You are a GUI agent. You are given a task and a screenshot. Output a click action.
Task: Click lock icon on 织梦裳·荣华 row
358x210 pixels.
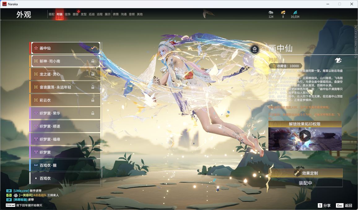point(93,113)
